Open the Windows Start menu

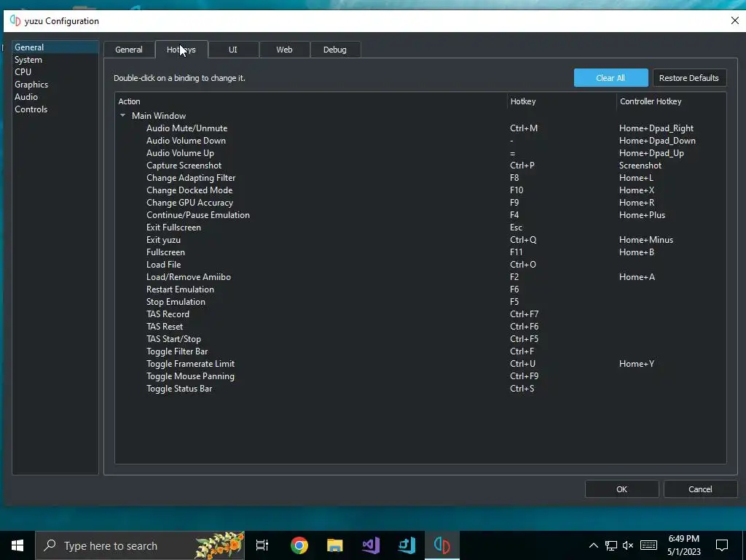point(17,545)
